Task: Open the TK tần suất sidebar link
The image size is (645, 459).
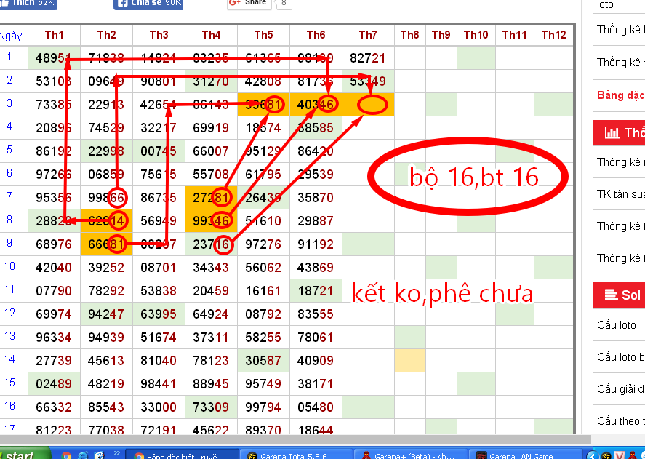Action: 620,193
